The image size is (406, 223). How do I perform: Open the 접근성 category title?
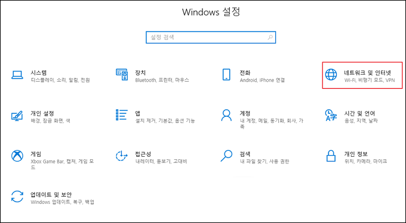[x=143, y=154]
